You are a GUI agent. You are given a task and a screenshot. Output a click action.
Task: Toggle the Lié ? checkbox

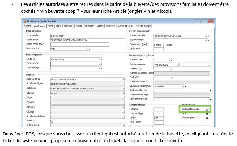(x=207, y=114)
